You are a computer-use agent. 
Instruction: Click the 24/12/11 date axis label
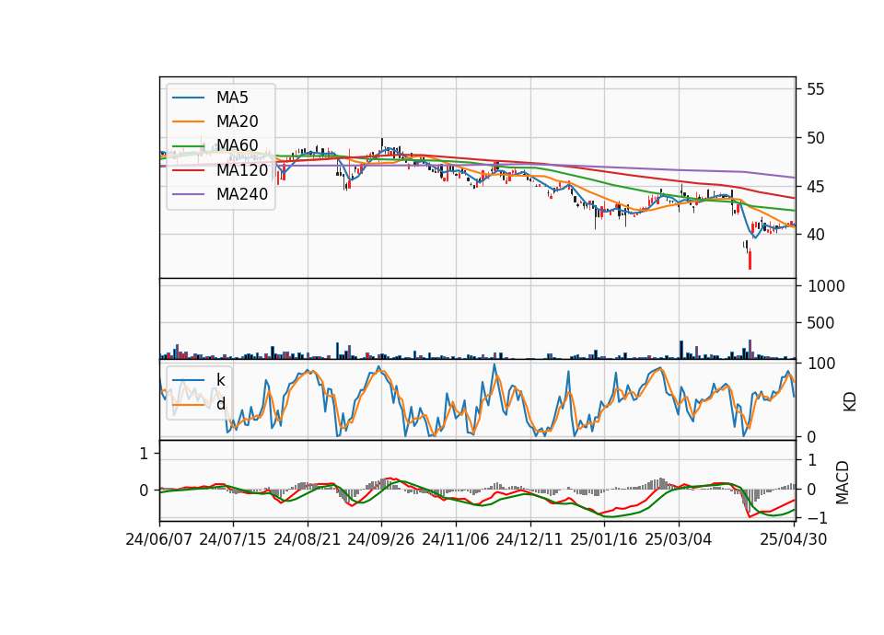pyautogui.click(x=529, y=539)
